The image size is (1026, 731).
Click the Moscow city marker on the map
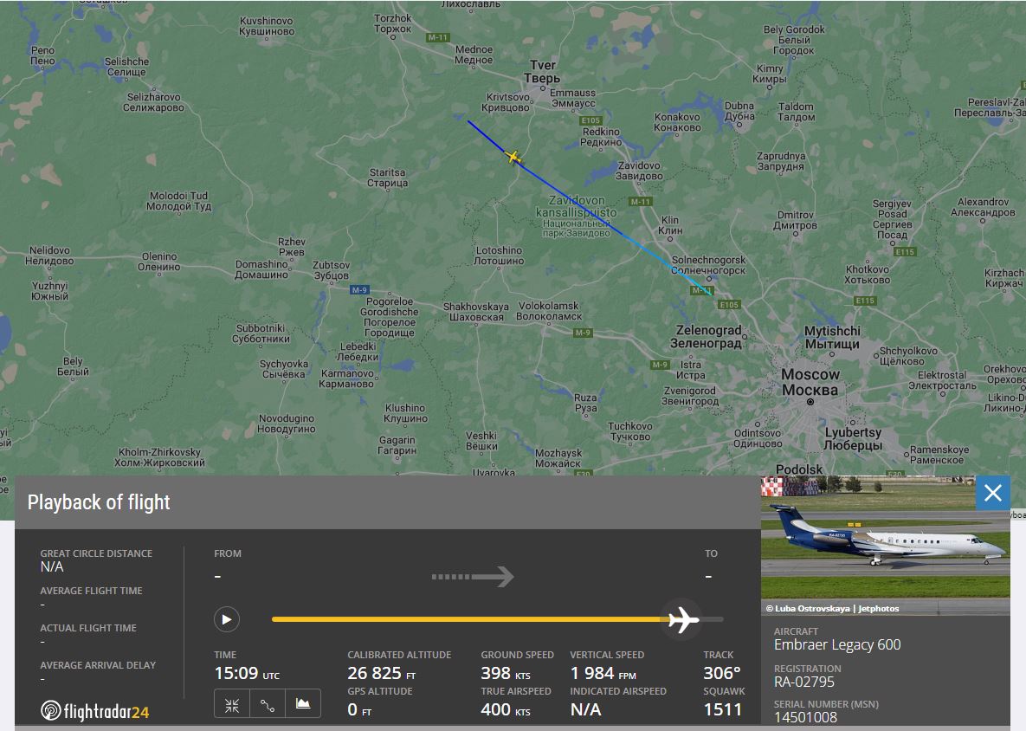tap(810, 402)
